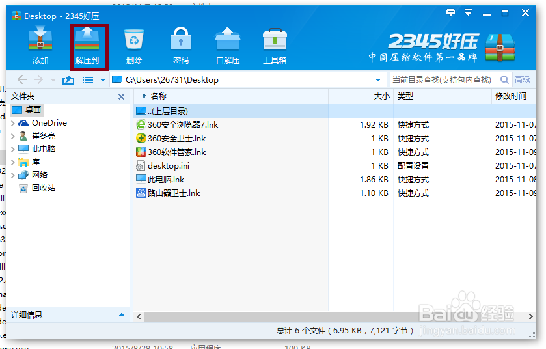This screenshot has height=349, width=546.
Task: Select 库 in folder tree
Action: [x=36, y=162]
